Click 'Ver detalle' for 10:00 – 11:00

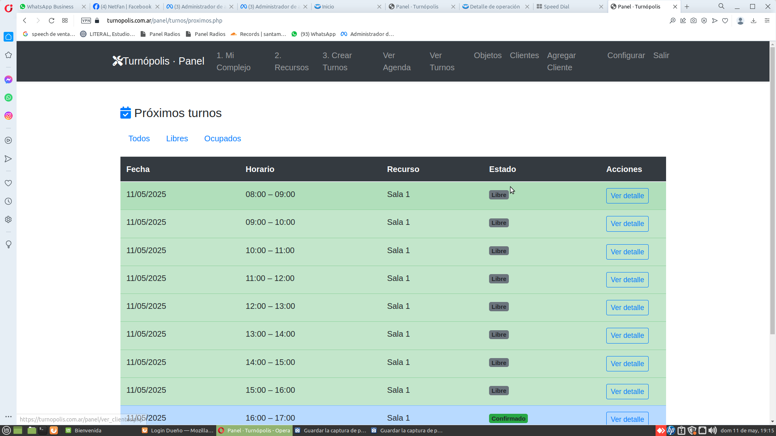point(627,252)
